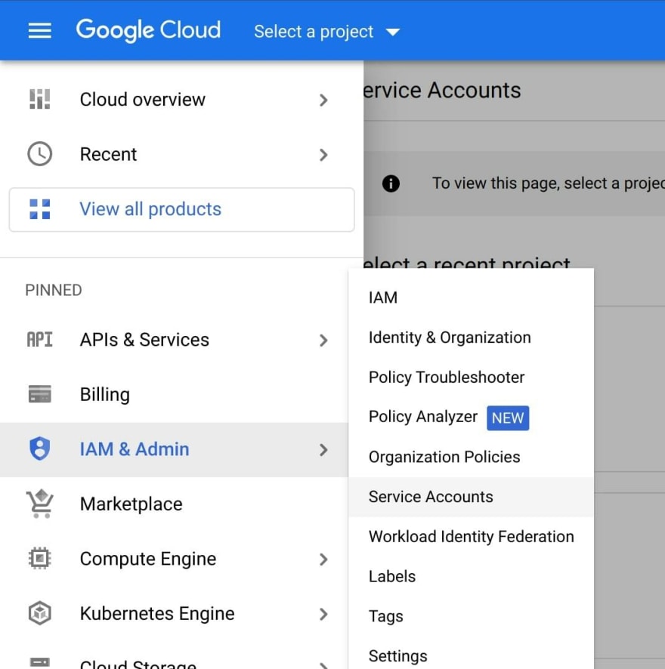Click the Recent clock icon
The width and height of the screenshot is (665, 669).
point(40,154)
